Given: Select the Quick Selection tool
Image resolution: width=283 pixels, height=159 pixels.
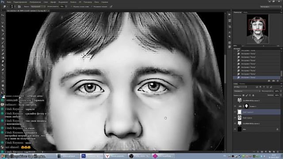Looking at the screenshot, I should [x=3, y=26].
